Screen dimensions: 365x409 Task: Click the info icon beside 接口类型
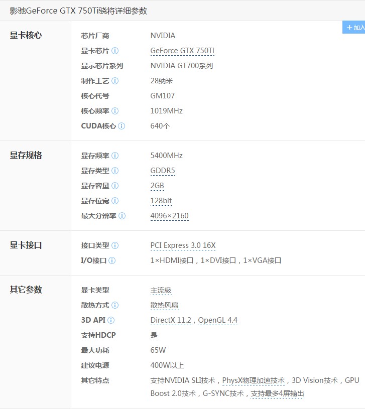[115, 245]
